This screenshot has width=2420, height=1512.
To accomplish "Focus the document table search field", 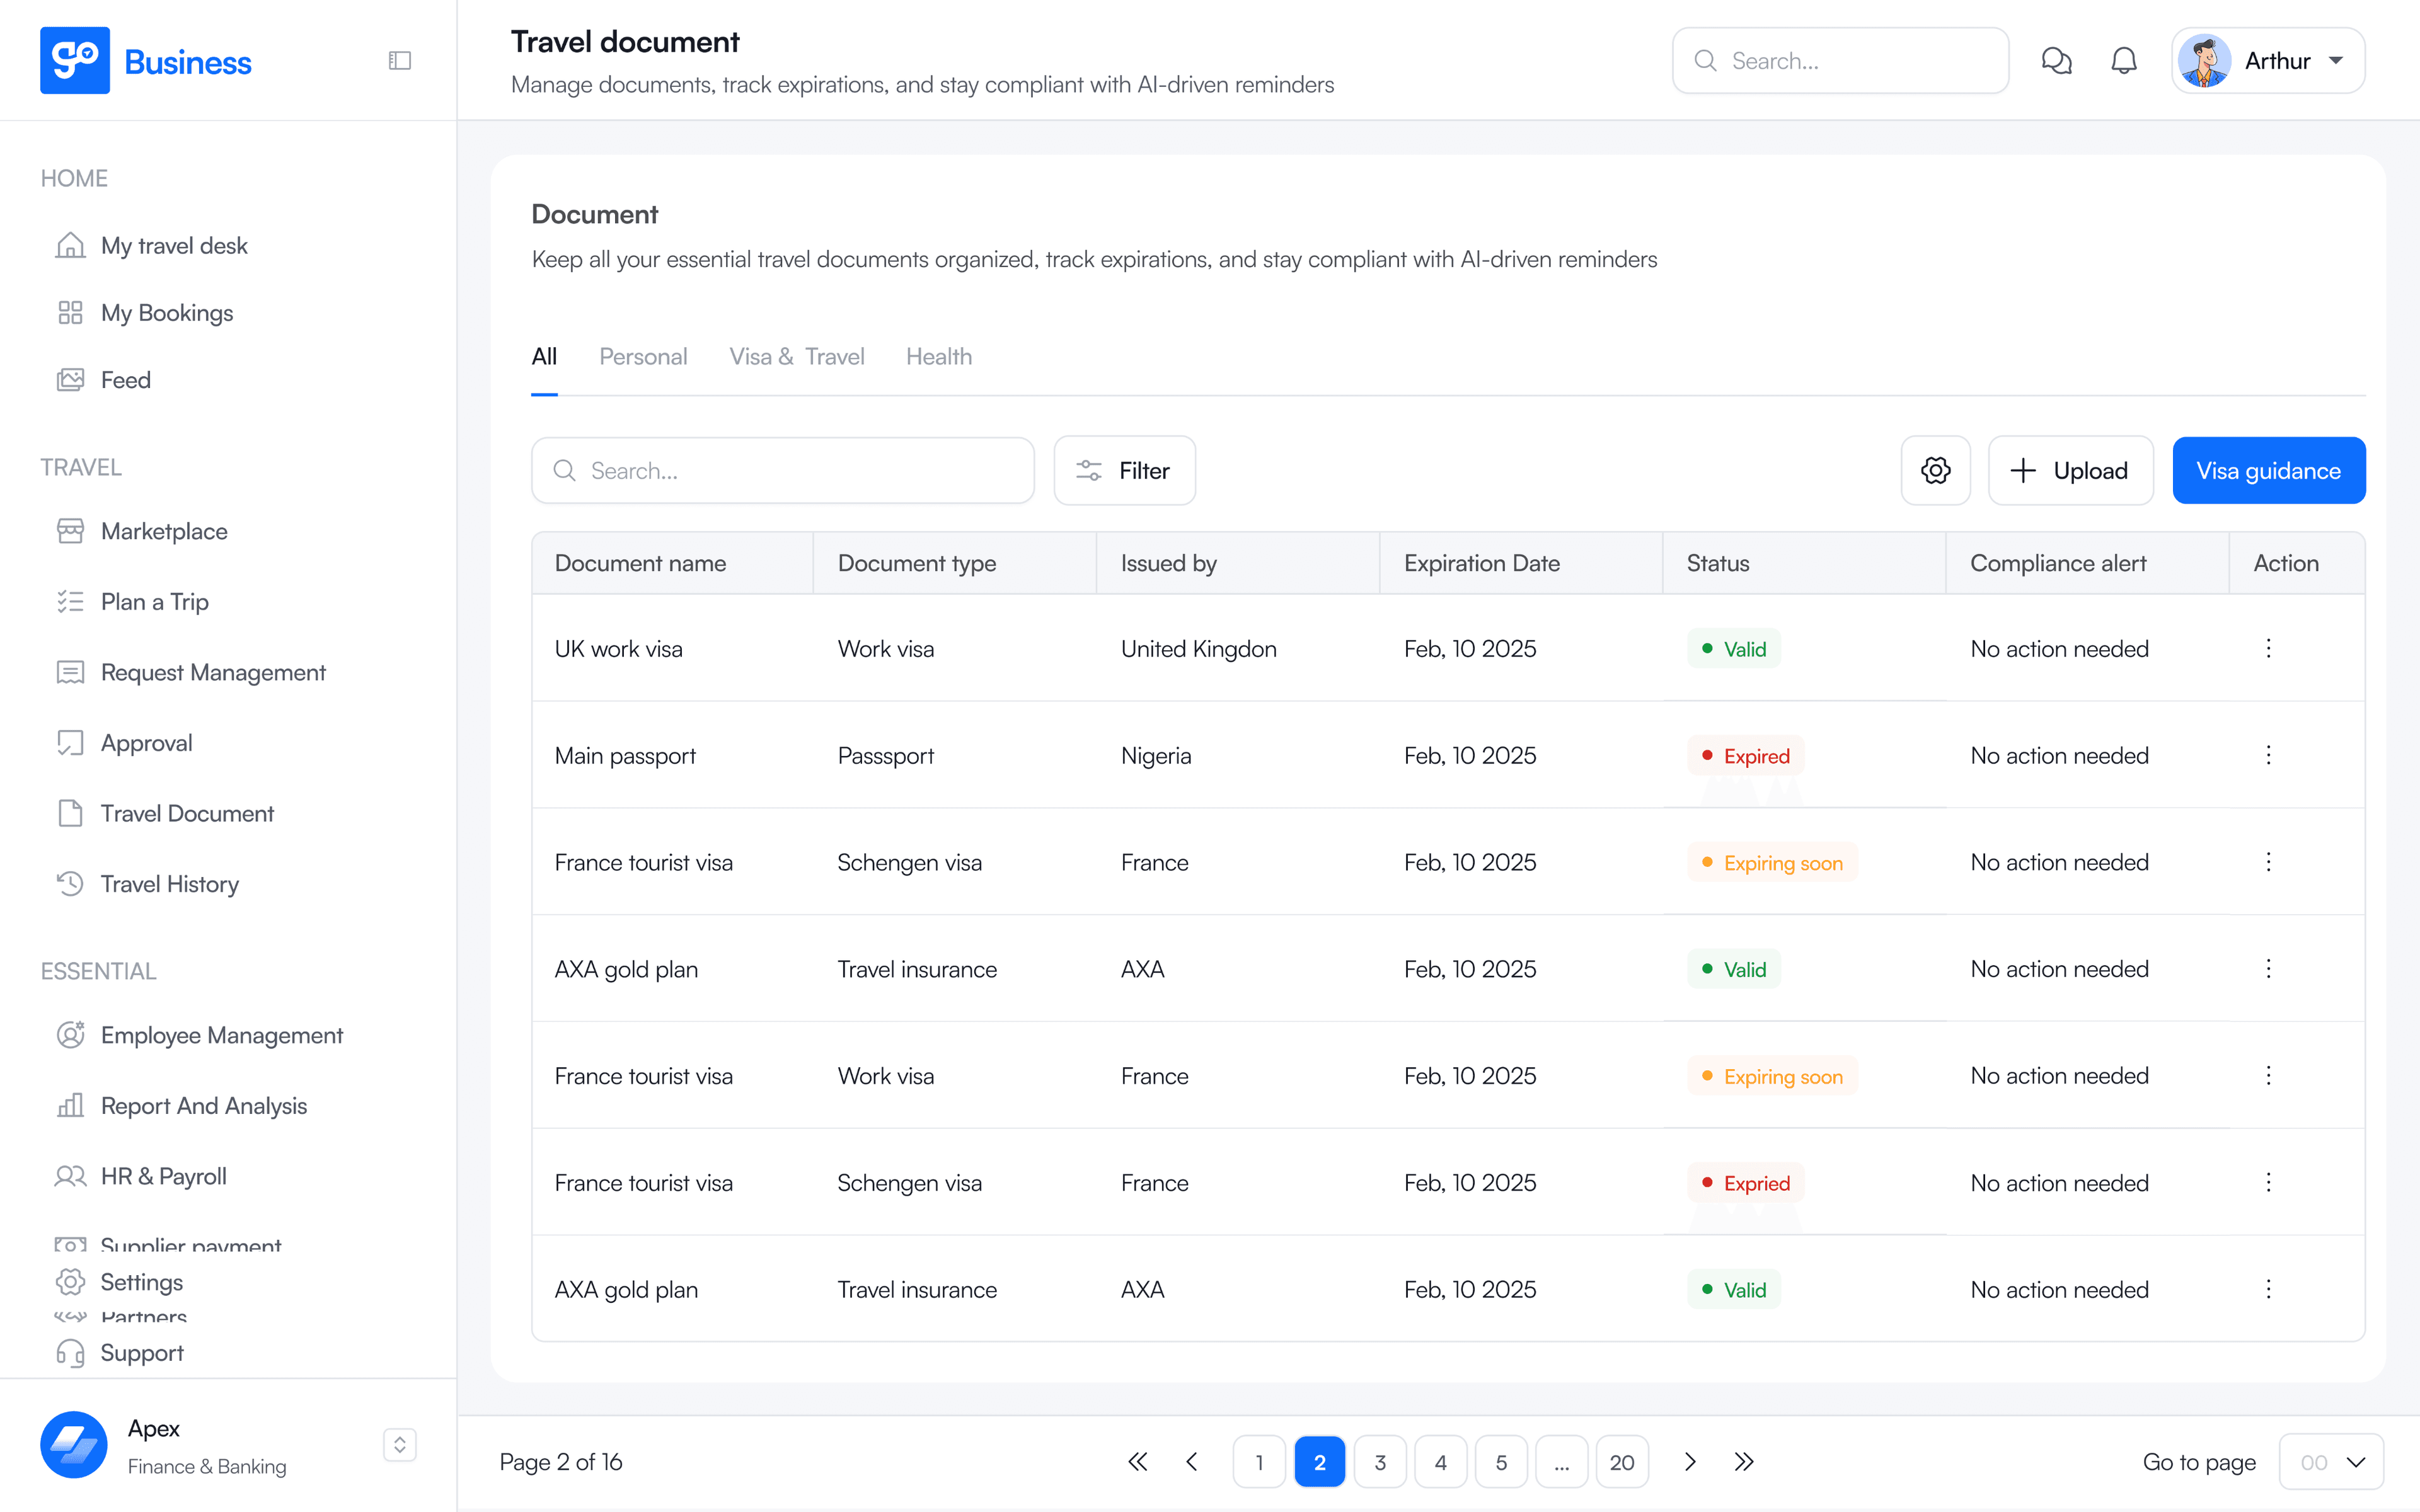I will [782, 470].
